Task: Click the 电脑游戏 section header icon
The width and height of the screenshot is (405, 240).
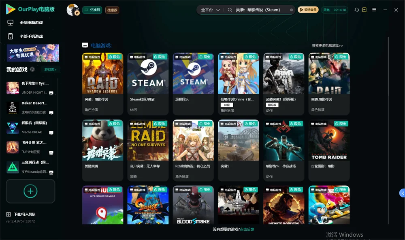Action: click(85, 45)
